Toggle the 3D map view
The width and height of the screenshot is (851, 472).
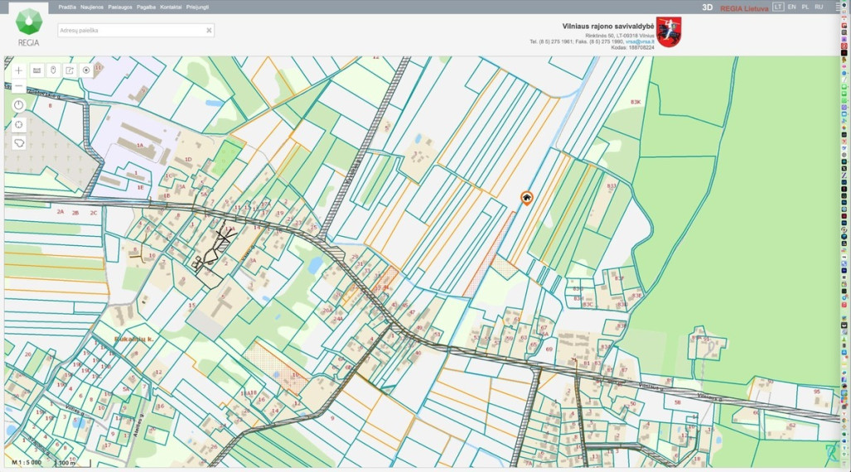[707, 7]
